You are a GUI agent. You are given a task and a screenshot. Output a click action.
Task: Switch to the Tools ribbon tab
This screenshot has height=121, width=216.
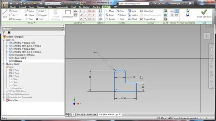(x=31, y=7)
